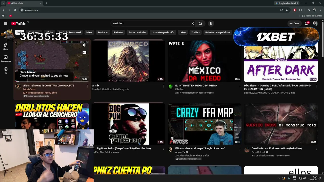Open the YouTube guide hamburger menu
Viewport: 324px width, 182px height.
point(6,24)
